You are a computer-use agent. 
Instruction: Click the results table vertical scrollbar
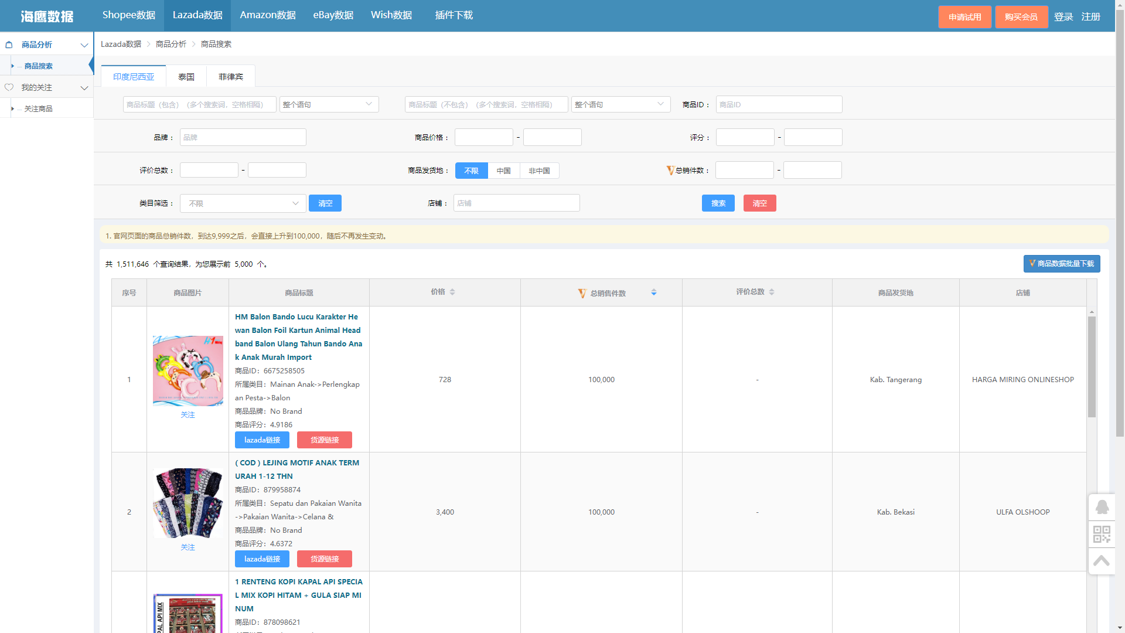pos(1092,367)
